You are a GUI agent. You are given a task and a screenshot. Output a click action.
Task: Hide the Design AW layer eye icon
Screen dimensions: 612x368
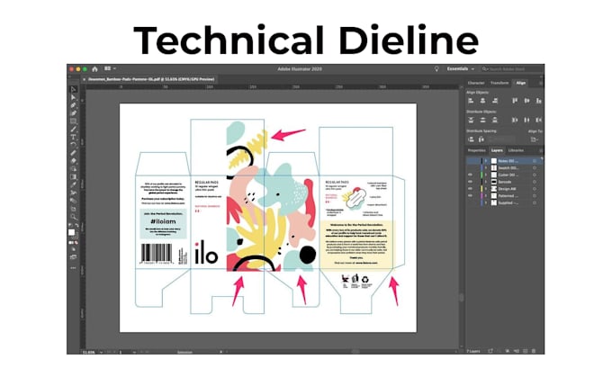(x=470, y=189)
